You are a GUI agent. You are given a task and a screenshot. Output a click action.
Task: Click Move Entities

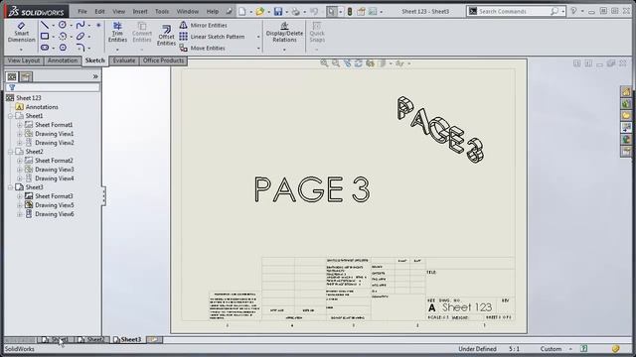click(203, 48)
